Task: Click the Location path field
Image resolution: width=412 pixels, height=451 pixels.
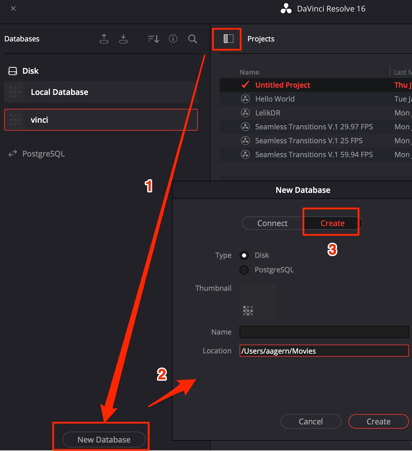Action: pyautogui.click(x=324, y=351)
